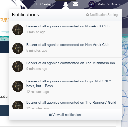Open The Runners' Guild comment notification
Screen dimensions: 128x127
click(x=66, y=103)
